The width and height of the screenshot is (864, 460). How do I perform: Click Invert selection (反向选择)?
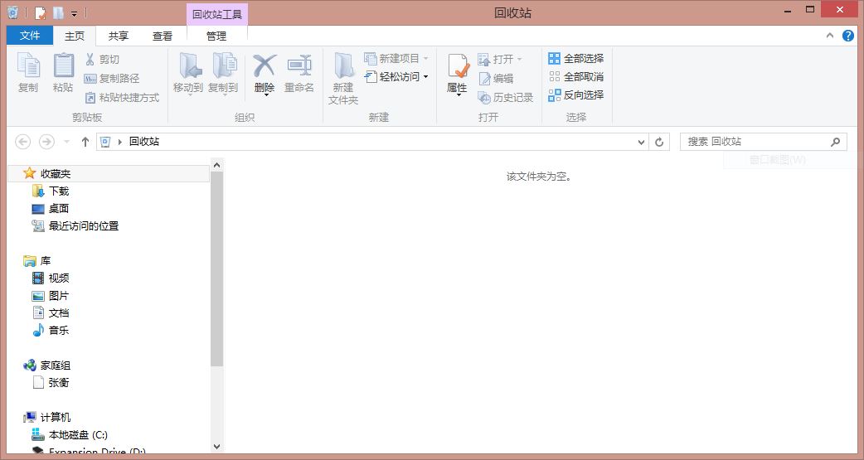coord(575,94)
